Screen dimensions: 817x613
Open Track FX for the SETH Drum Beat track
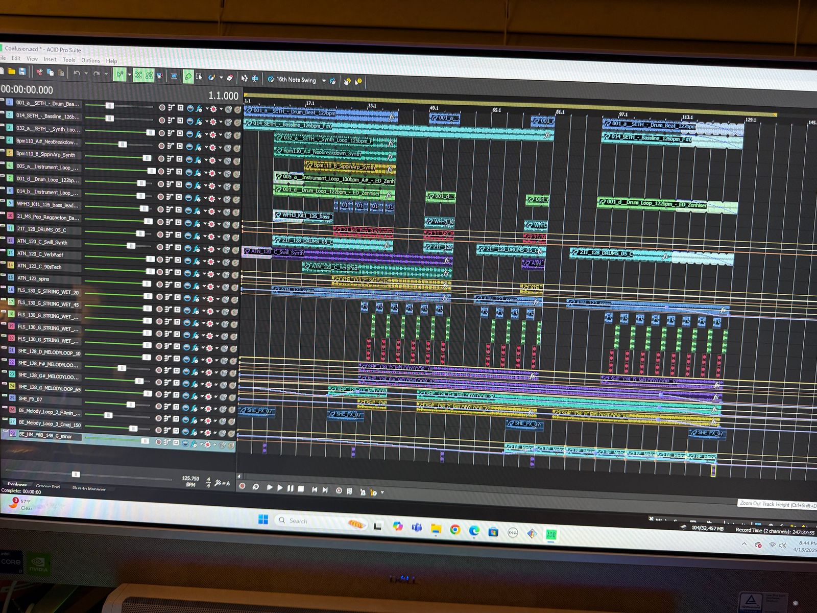[199, 108]
